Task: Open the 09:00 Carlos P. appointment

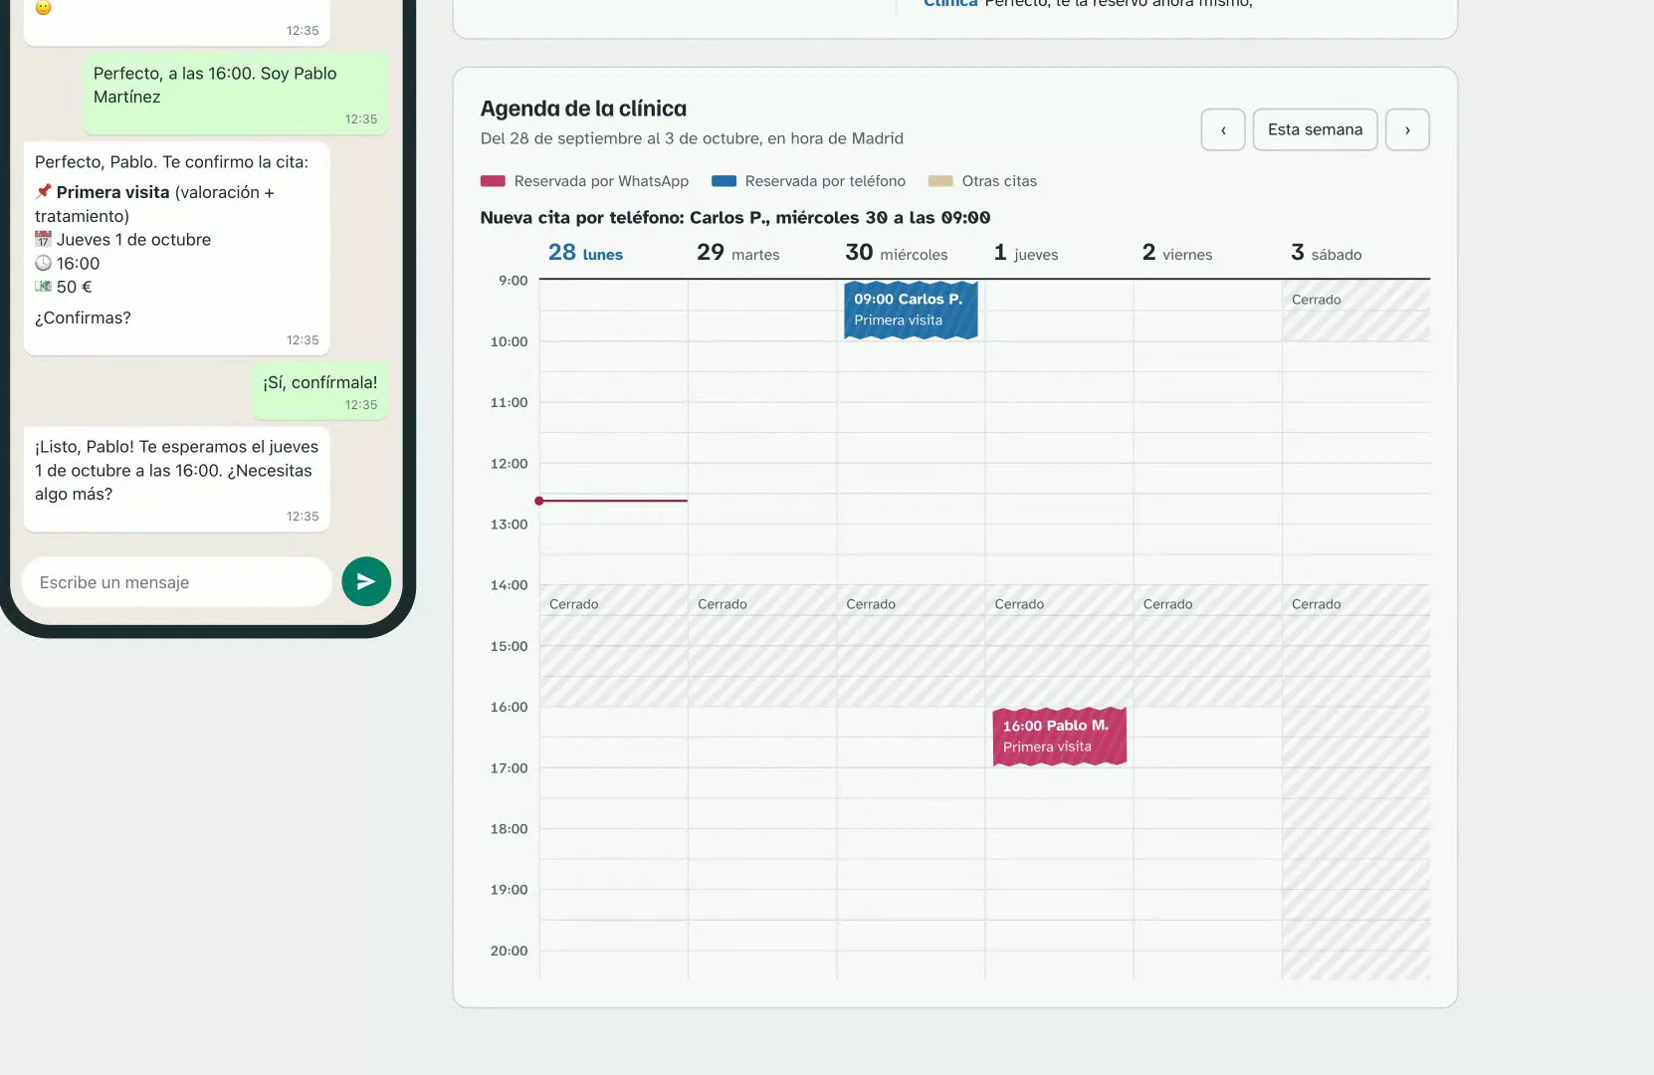Action: [x=911, y=310]
